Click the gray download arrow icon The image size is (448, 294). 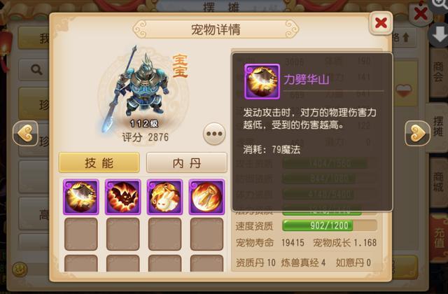tap(439, 34)
